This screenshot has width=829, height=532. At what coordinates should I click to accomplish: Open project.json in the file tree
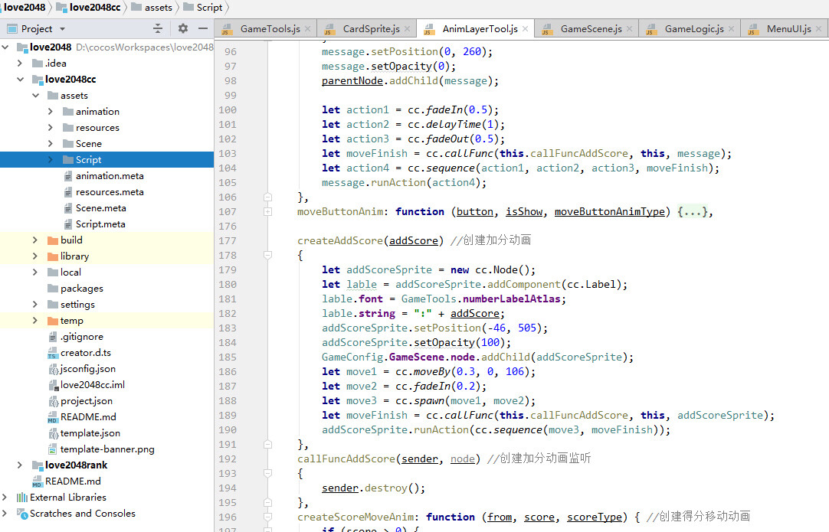point(86,401)
